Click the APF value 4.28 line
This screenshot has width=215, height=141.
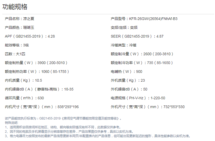[x=30, y=36]
